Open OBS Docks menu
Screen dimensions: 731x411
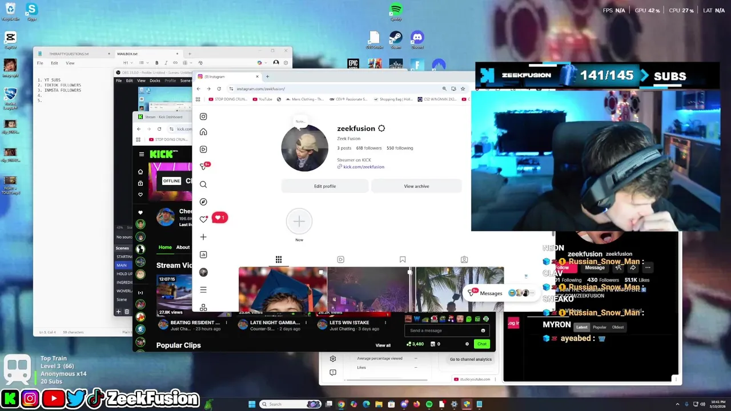[x=155, y=80]
